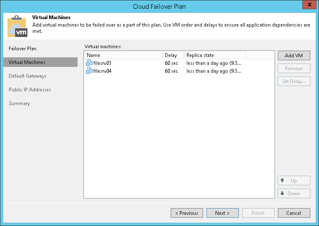
Task: Click the cloud VM wizard header icon
Action: pos(17,26)
